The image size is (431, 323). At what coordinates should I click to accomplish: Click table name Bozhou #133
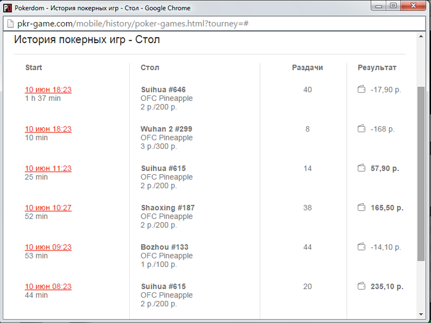164,247
